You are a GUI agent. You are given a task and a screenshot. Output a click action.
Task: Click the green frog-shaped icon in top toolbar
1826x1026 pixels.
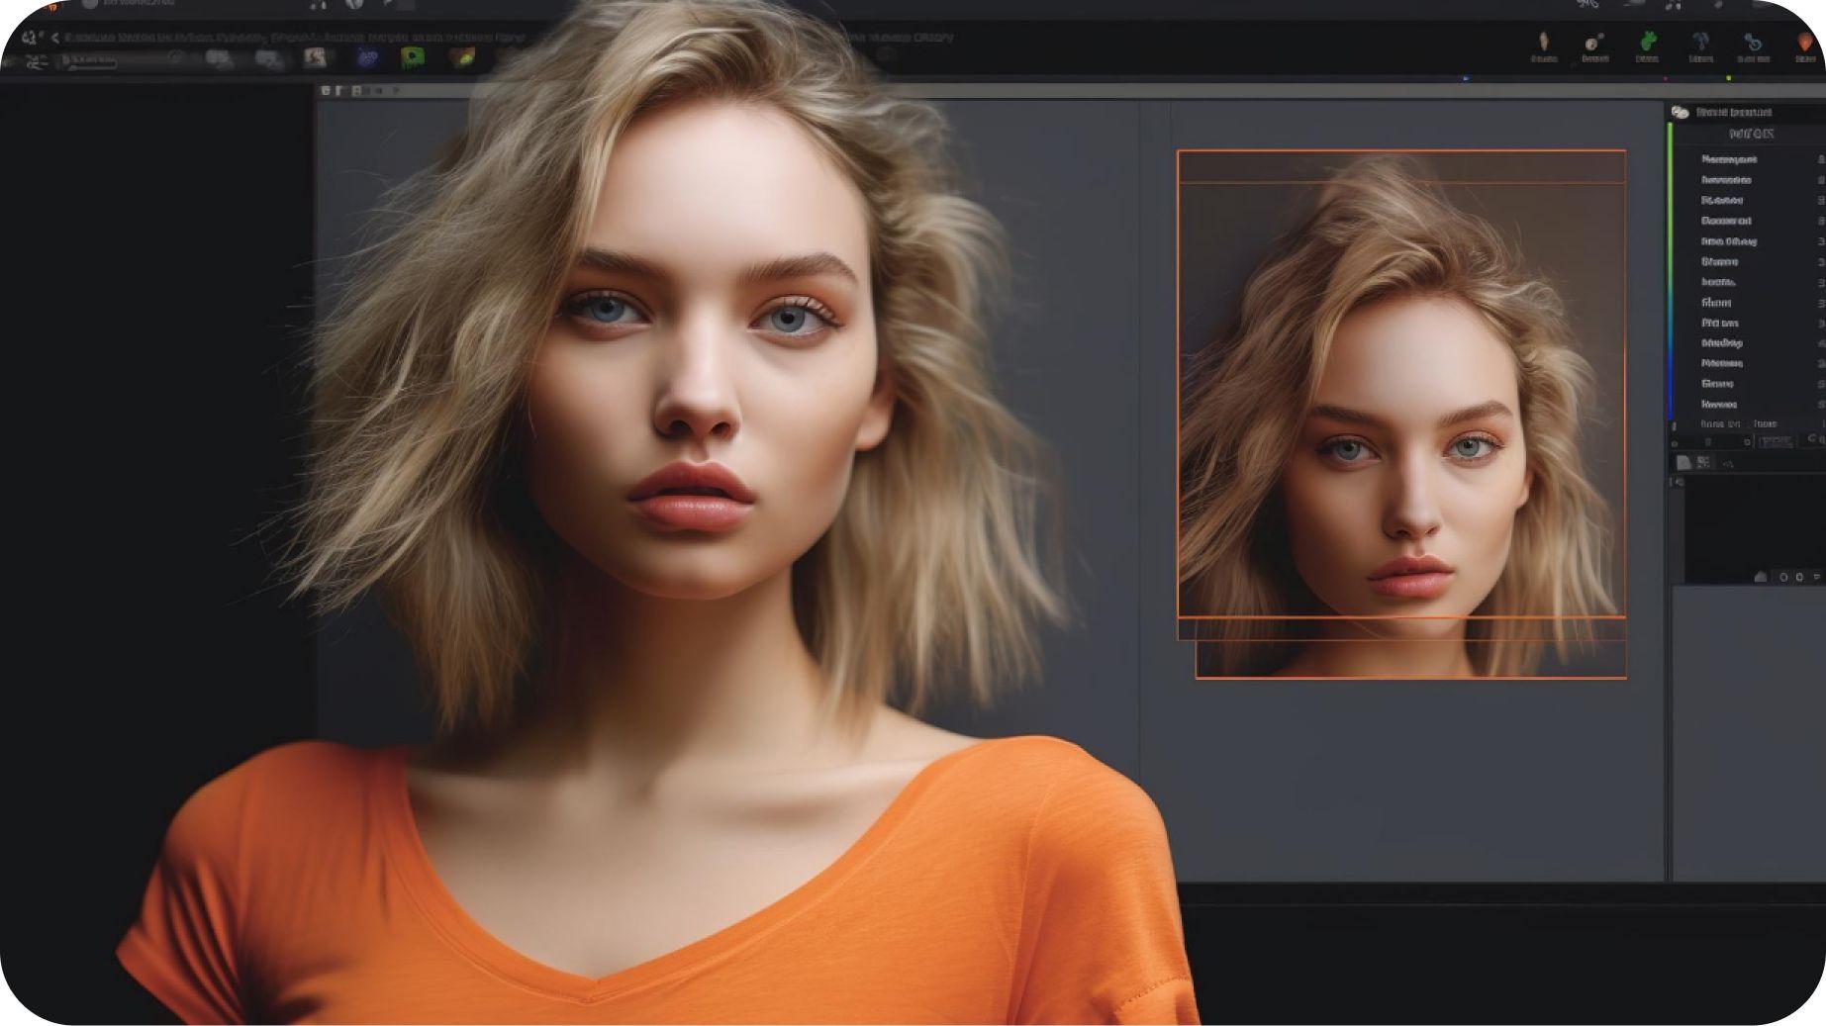[x=1648, y=42]
